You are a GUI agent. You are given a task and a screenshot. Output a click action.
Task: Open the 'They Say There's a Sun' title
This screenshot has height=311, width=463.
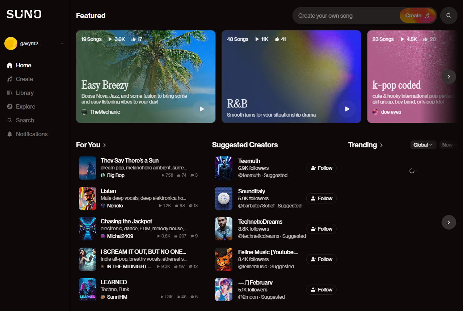coord(130,160)
